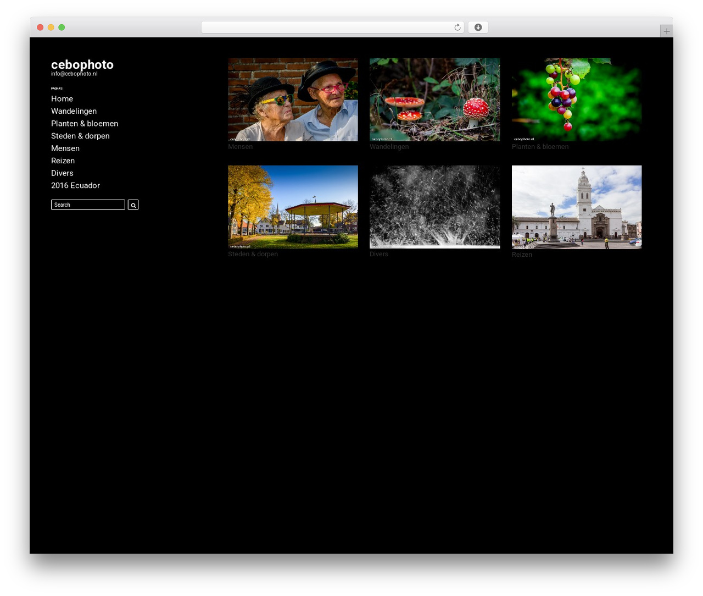Open the elderly couple Mensen photo

point(293,100)
